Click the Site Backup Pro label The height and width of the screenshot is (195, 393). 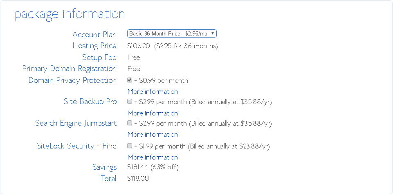[90, 102]
